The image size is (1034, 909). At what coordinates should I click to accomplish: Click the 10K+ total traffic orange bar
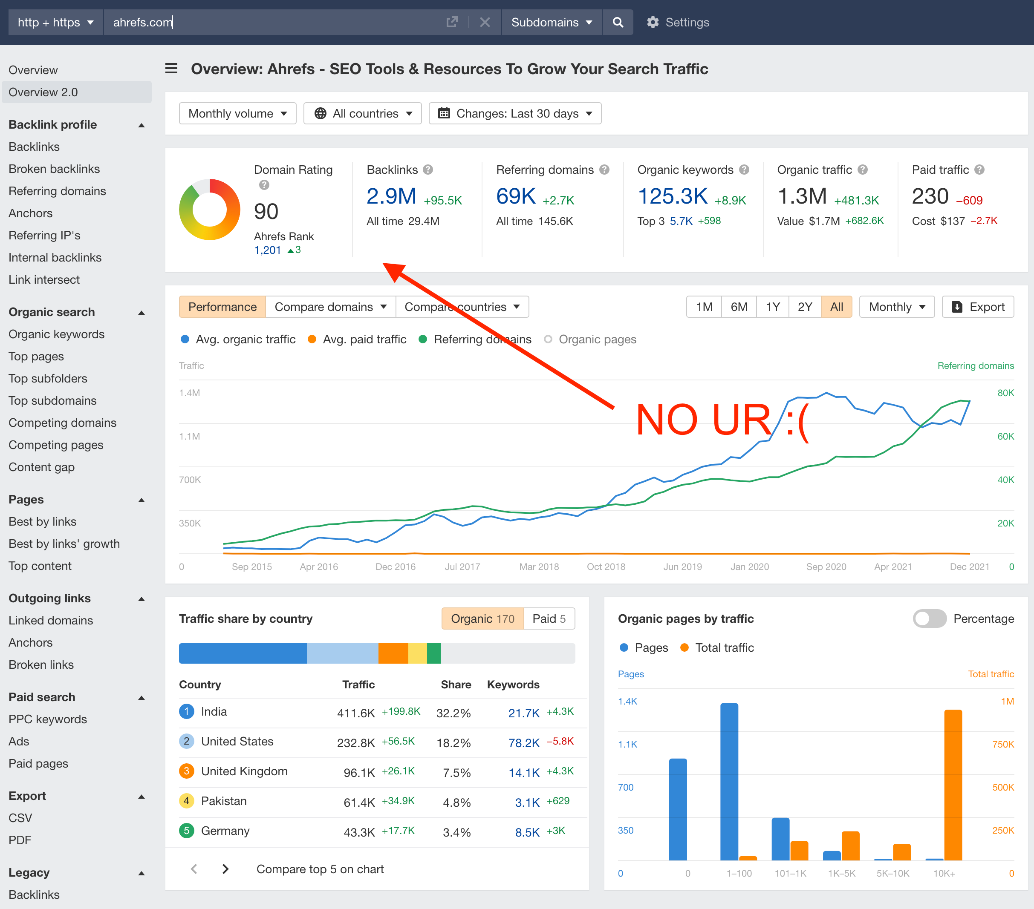pyautogui.click(x=953, y=785)
